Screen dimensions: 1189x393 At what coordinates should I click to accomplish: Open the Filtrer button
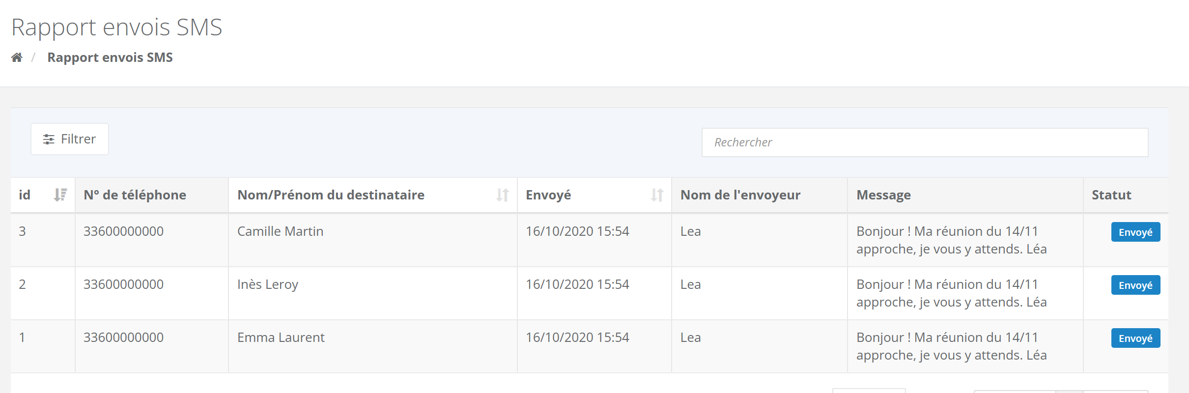click(x=70, y=139)
